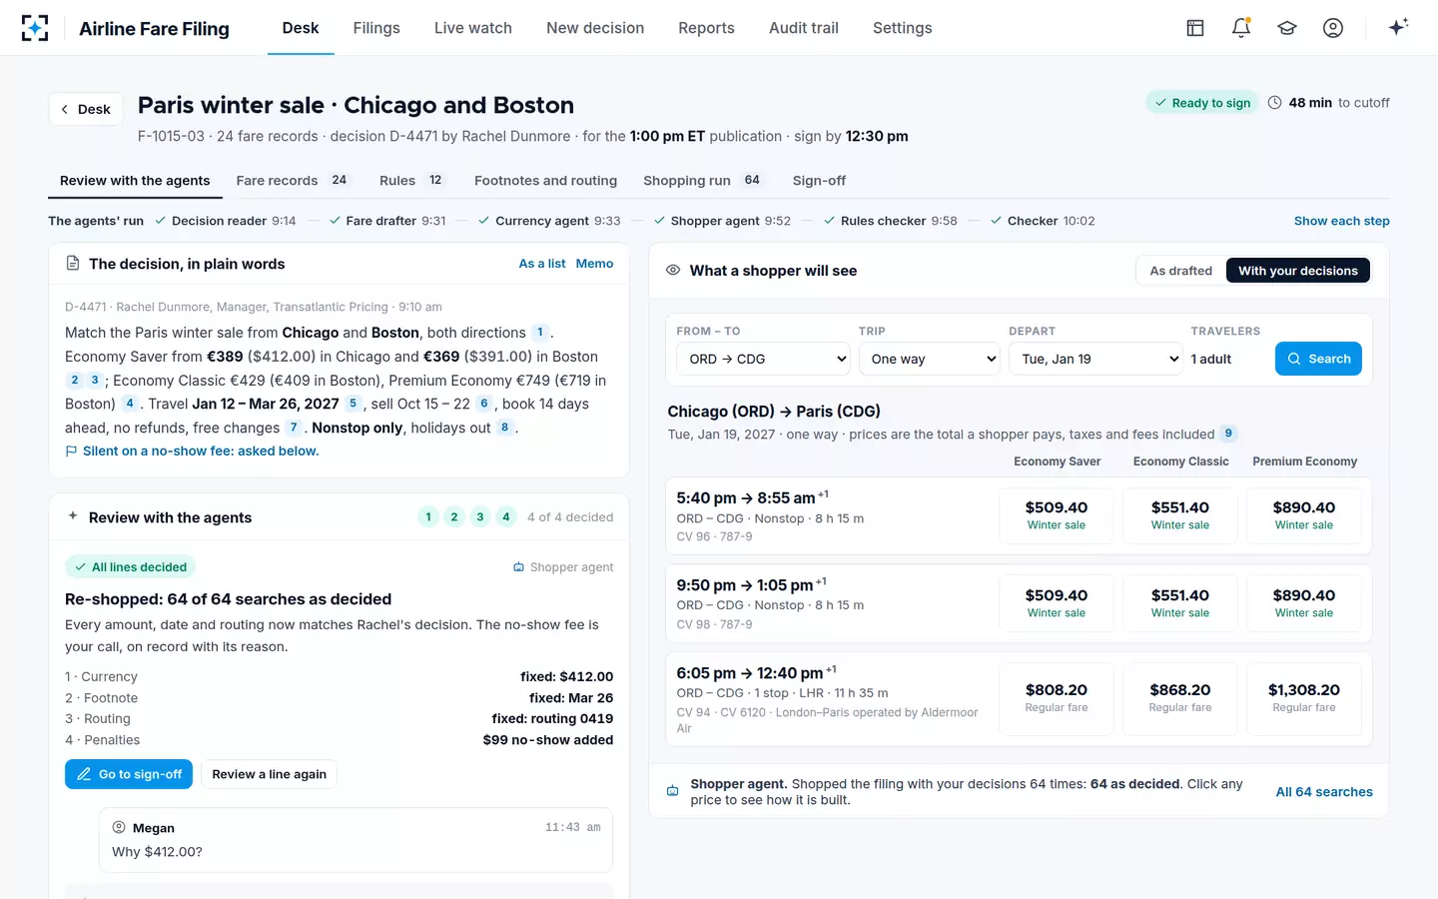Open notifications bell icon

[1241, 28]
